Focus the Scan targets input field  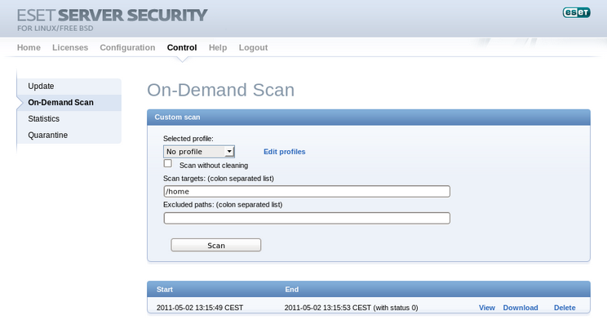click(307, 191)
